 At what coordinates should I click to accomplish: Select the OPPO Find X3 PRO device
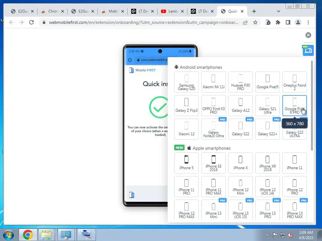click(214, 105)
